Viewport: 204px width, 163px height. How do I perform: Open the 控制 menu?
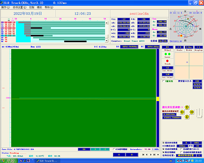tap(32, 7)
